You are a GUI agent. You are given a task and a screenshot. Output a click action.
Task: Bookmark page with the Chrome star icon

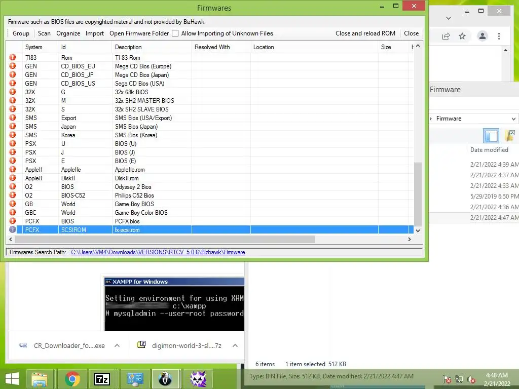[x=462, y=36]
